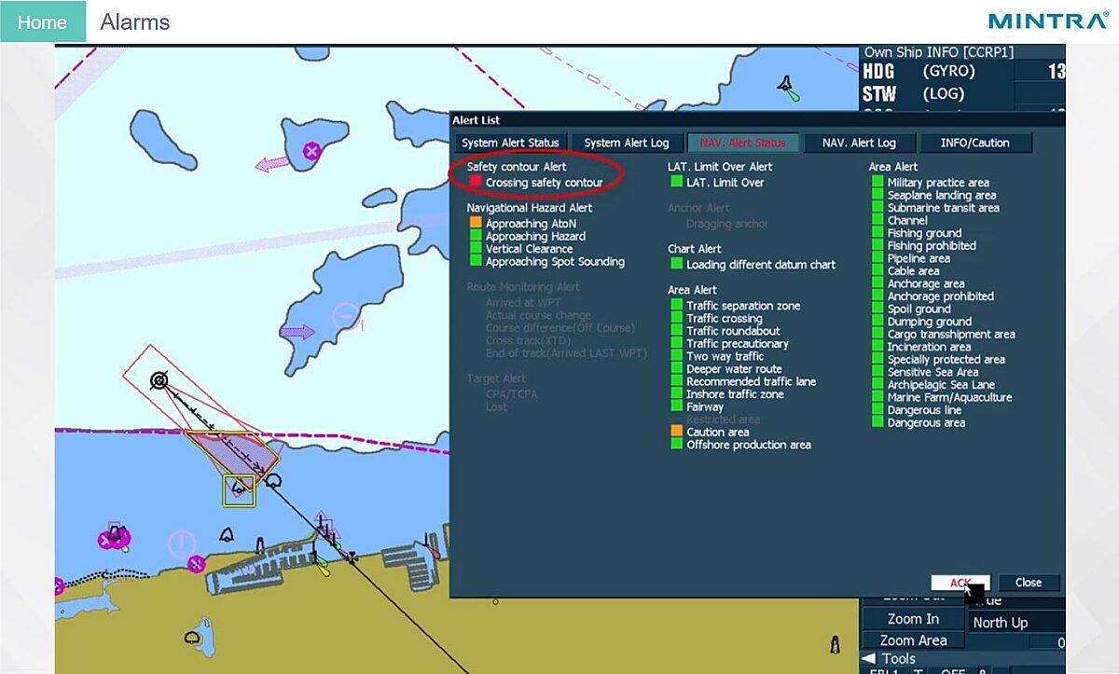Acknowledge the alert with ACK button
Viewport: 1119px width, 674px height.
960,583
